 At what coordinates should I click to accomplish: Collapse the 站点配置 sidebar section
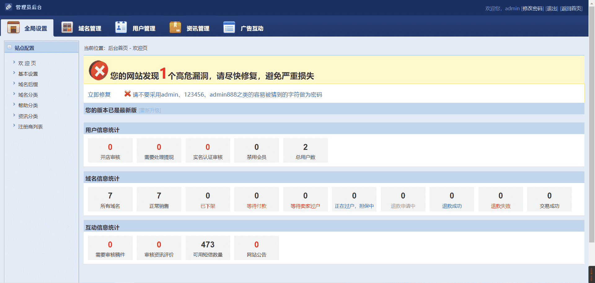click(10, 47)
